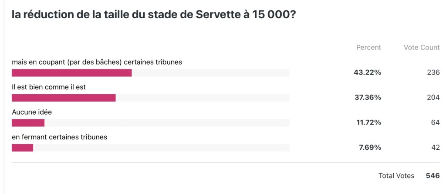Click the pink bar for the bâches option
The width and height of the screenshot is (446, 194).
[72, 73]
